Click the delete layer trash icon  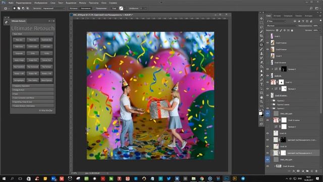pyautogui.click(x=316, y=171)
